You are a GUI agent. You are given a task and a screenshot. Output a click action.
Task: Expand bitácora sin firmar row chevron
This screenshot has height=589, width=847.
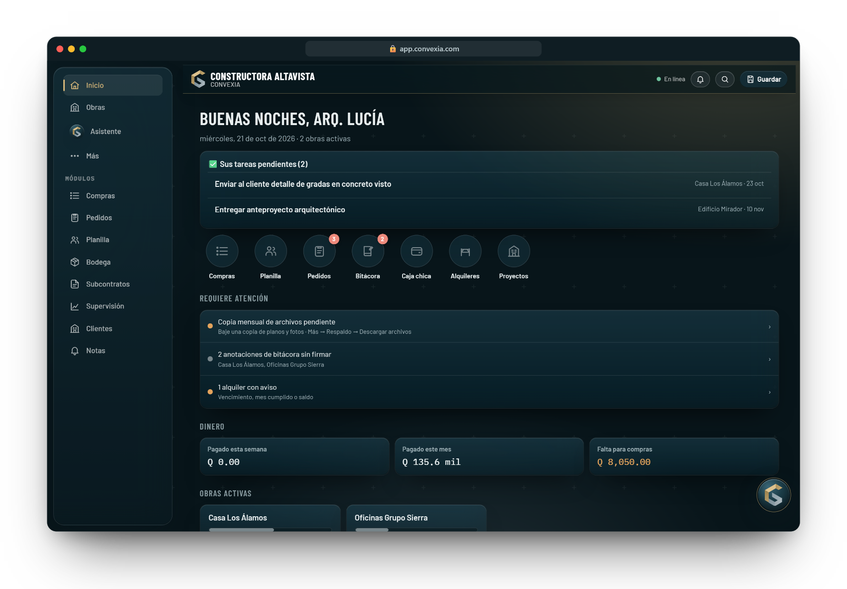point(769,359)
